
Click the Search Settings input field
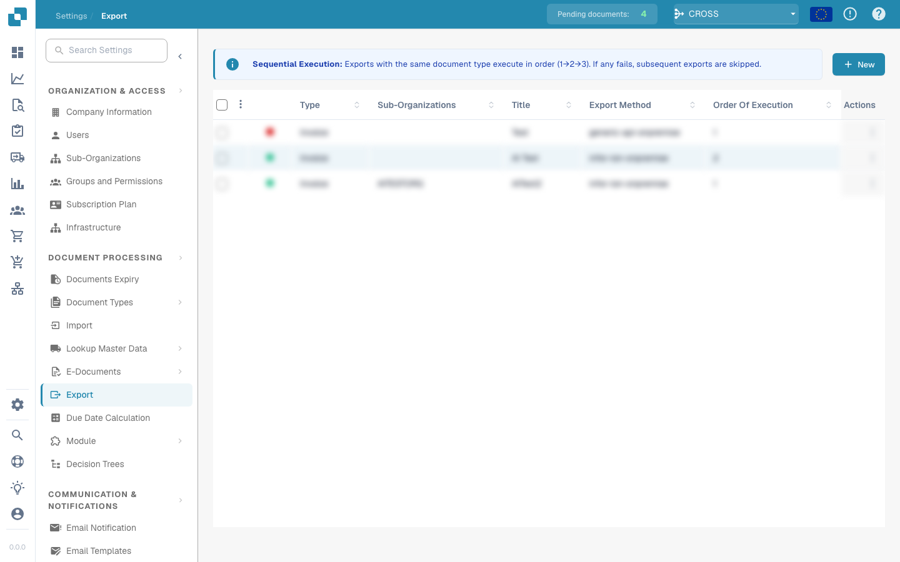(x=107, y=50)
